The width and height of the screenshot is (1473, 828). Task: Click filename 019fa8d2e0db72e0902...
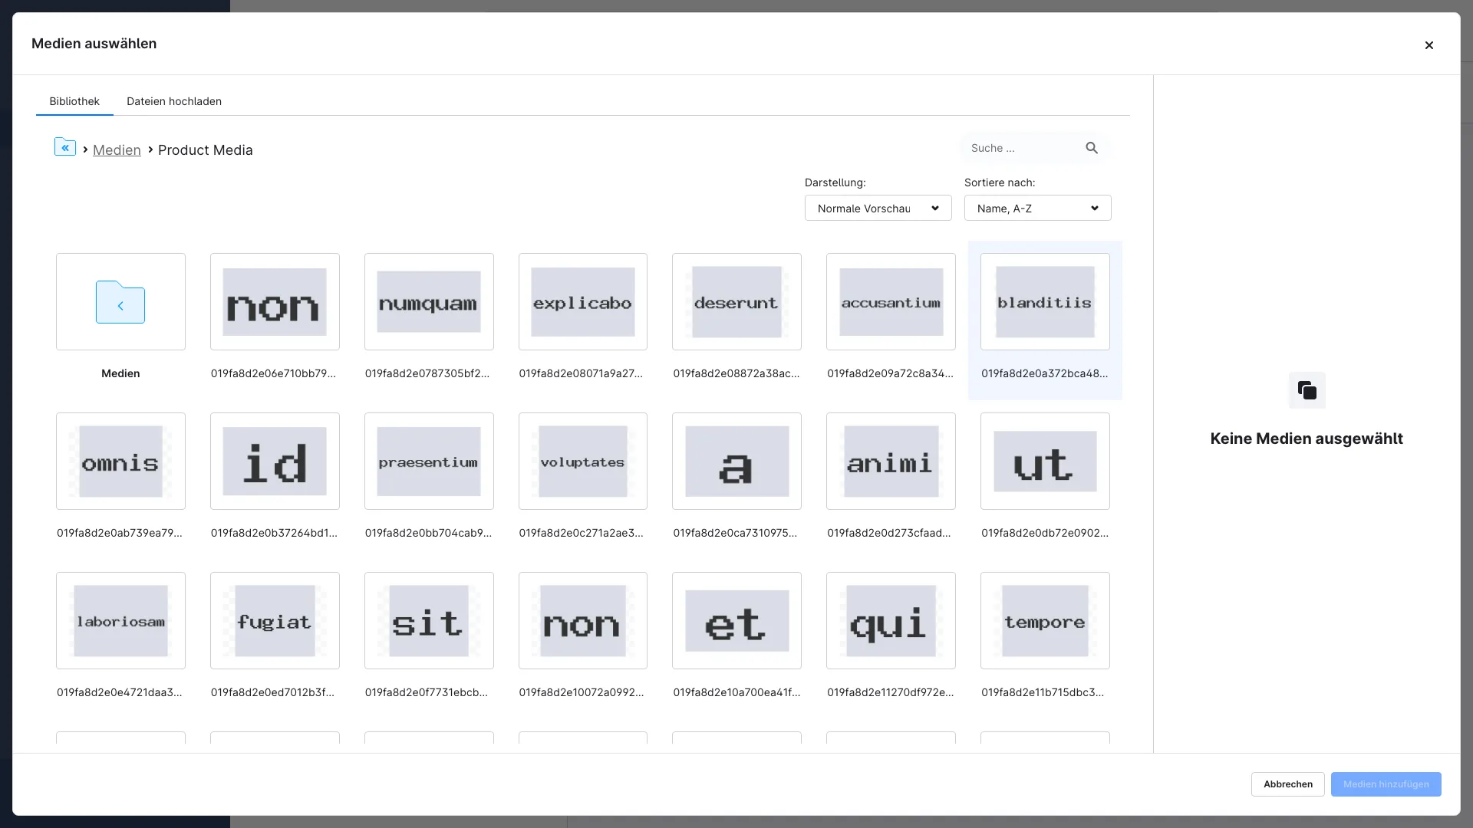(1045, 533)
